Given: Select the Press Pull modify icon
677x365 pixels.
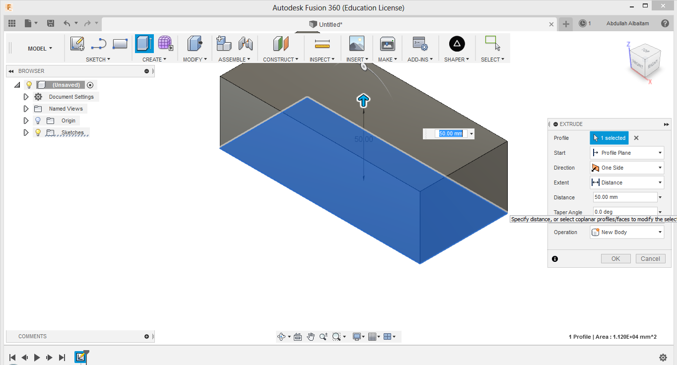Looking at the screenshot, I should 195,44.
